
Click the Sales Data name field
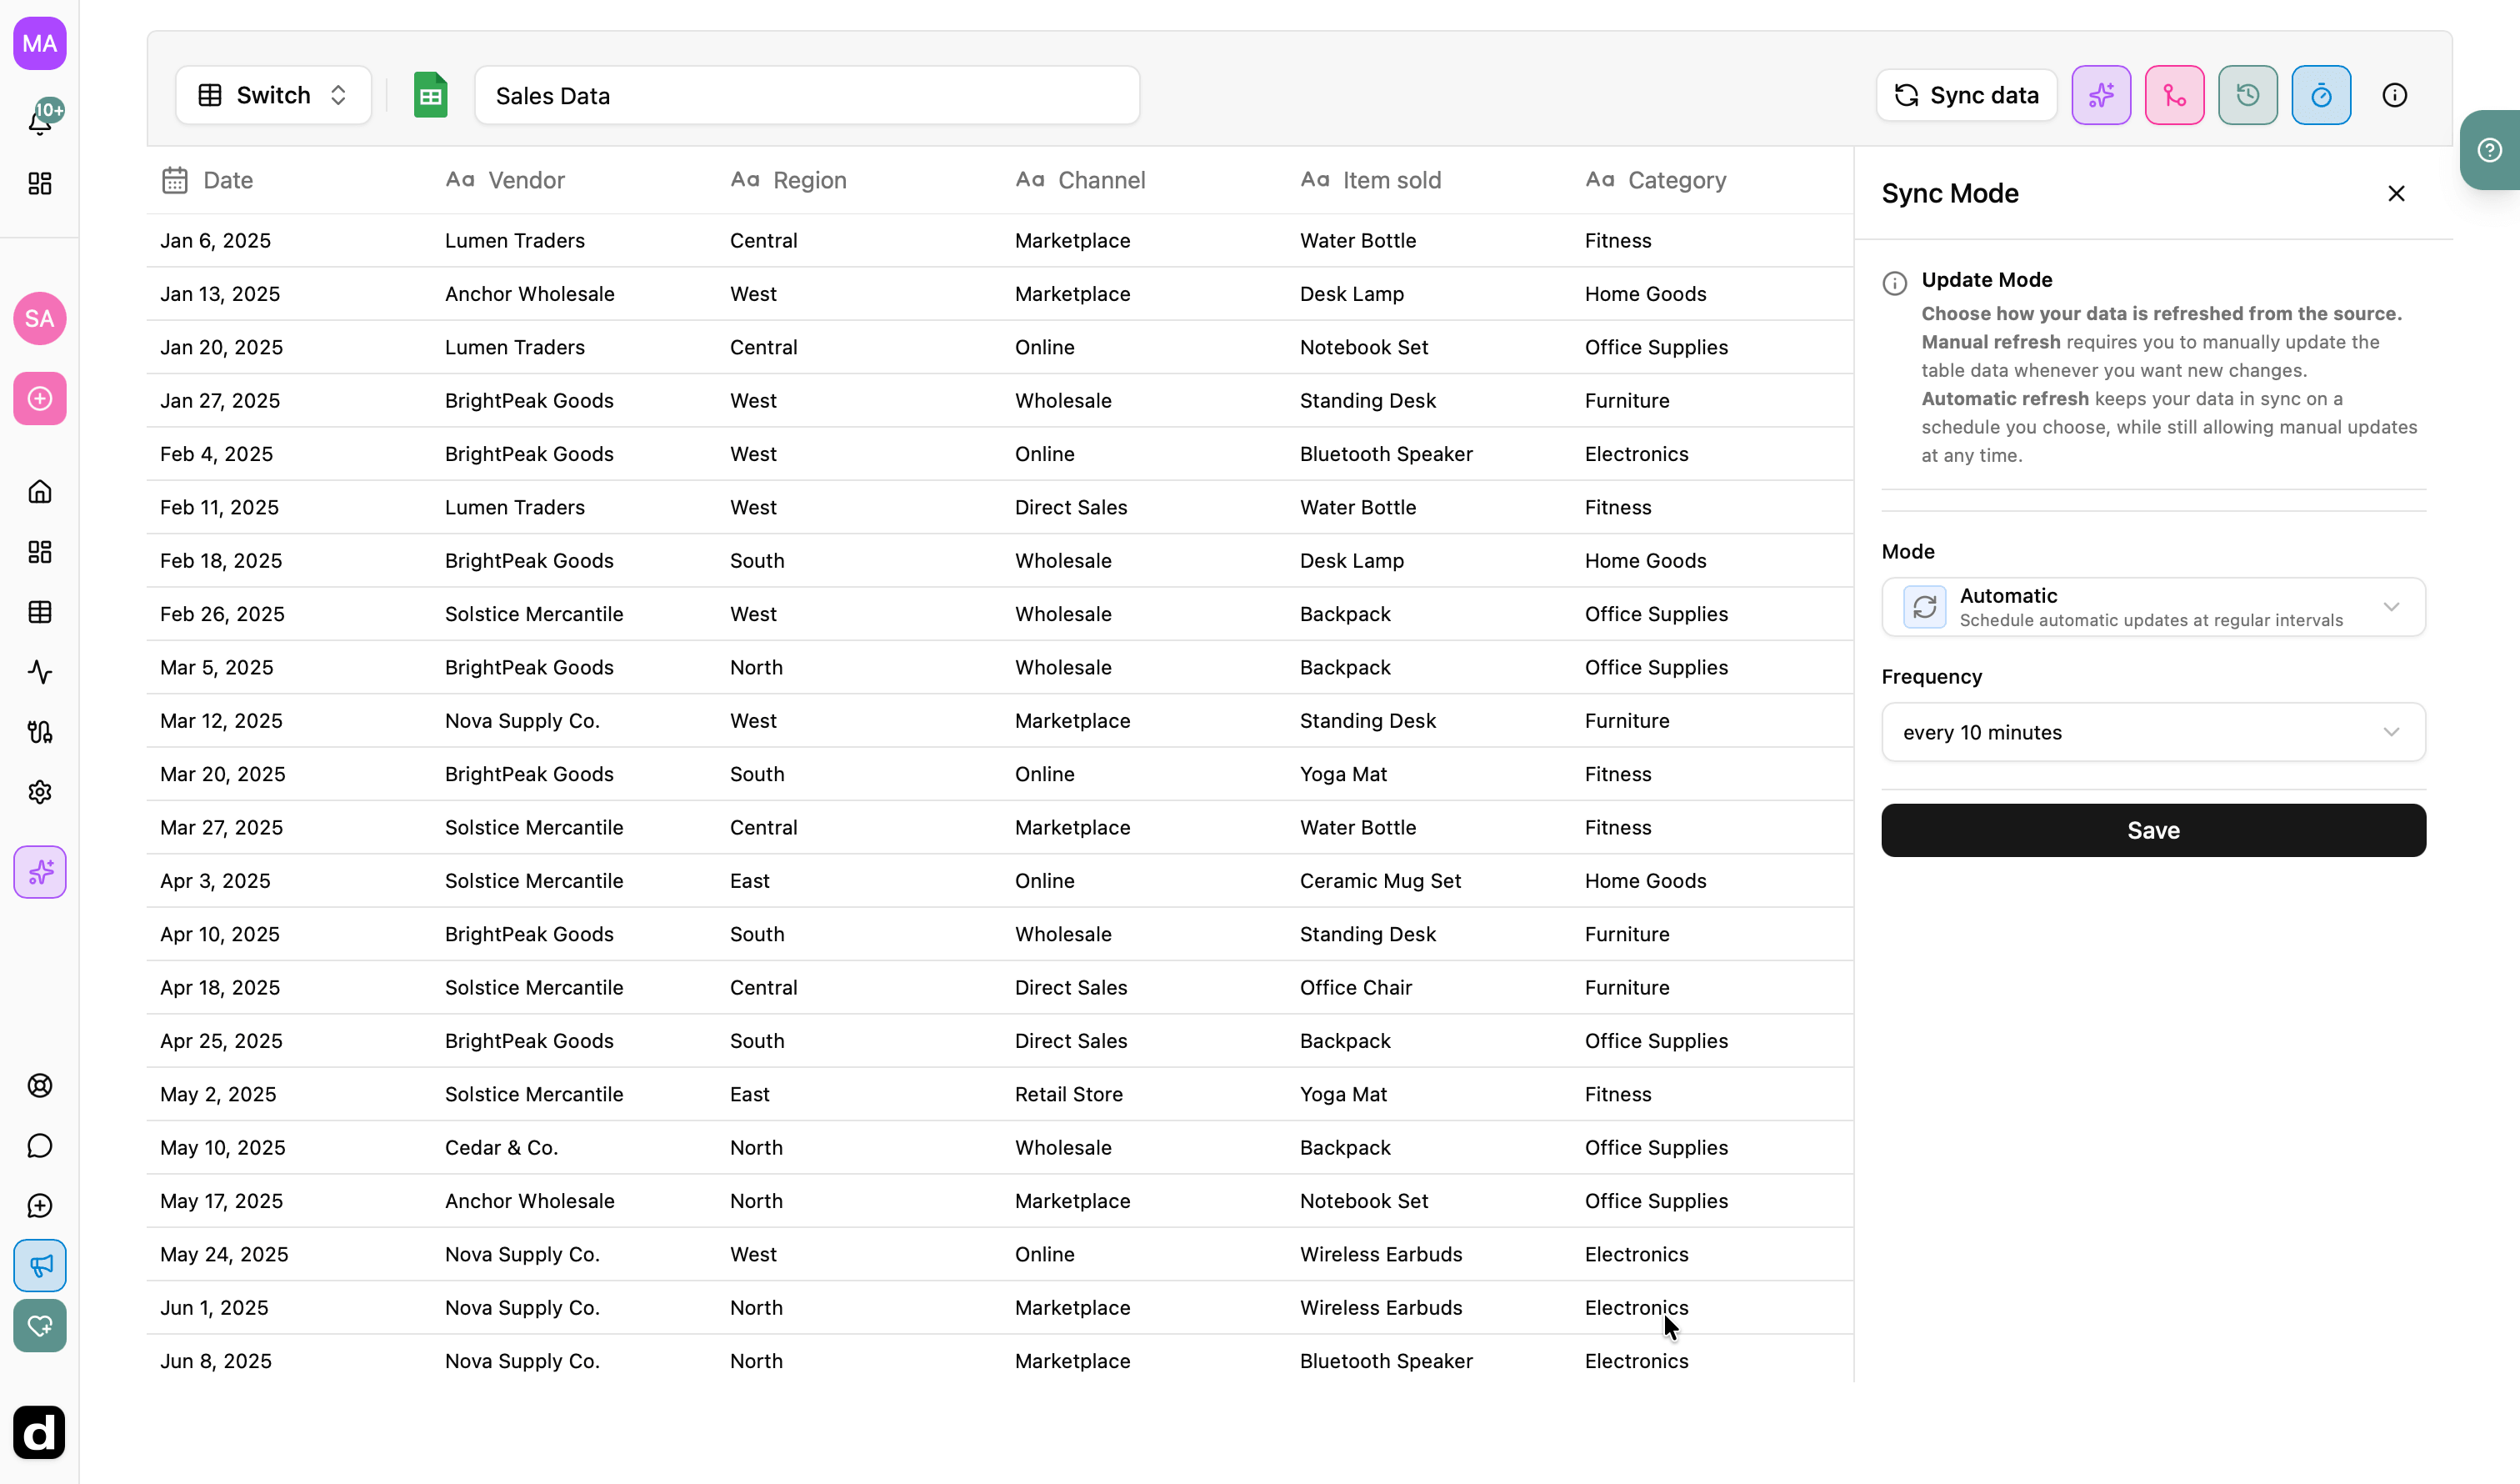pyautogui.click(x=807, y=95)
